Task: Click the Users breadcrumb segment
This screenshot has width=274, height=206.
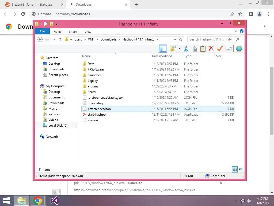Action: 78,39
